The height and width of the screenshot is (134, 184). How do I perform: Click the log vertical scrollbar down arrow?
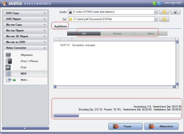(x=177, y=84)
